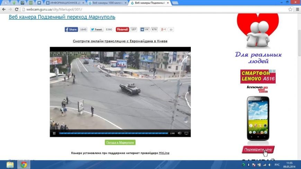Image resolution: width=301 pixels, height=169 pixels.
Task: Close the Веб-камеры 1000 tab
Action: click(125, 3)
